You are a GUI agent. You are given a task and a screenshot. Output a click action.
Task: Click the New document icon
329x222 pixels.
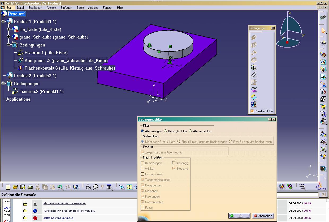tap(8, 187)
